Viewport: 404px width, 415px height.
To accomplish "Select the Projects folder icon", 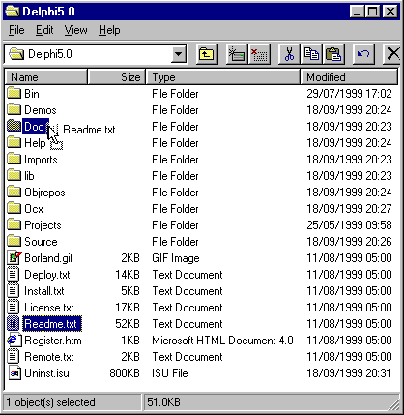I will 14,225.
